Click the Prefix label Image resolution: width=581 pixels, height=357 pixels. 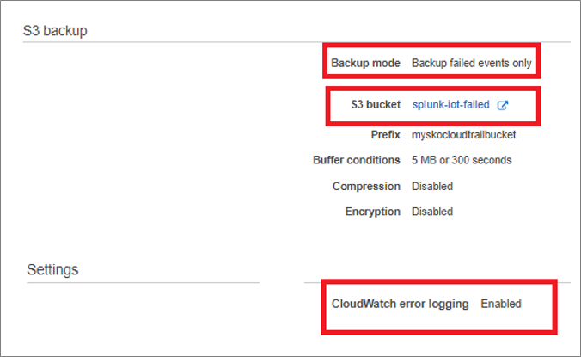tap(386, 134)
